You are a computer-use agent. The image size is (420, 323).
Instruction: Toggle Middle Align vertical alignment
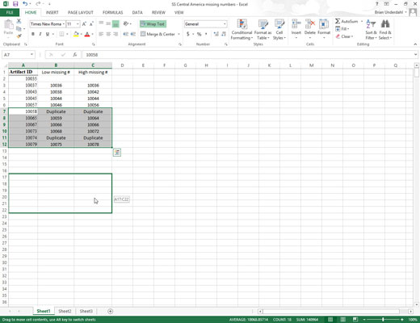pos(108,23)
